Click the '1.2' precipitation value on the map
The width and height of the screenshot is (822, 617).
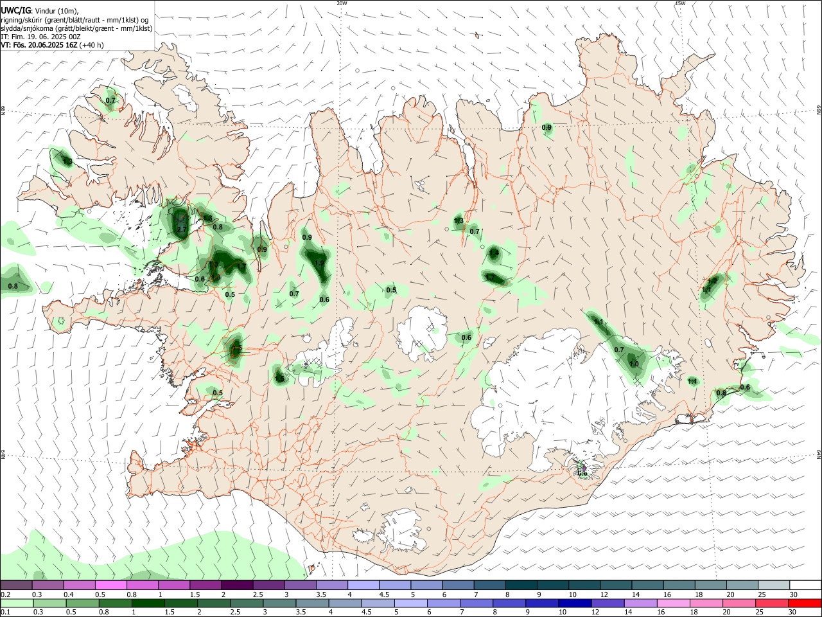coord(712,281)
